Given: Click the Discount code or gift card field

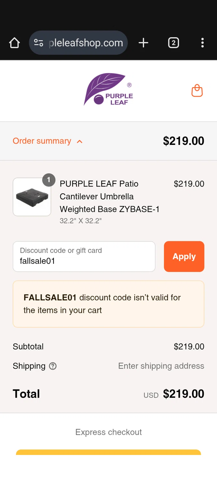Looking at the screenshot, I should click(x=84, y=257).
